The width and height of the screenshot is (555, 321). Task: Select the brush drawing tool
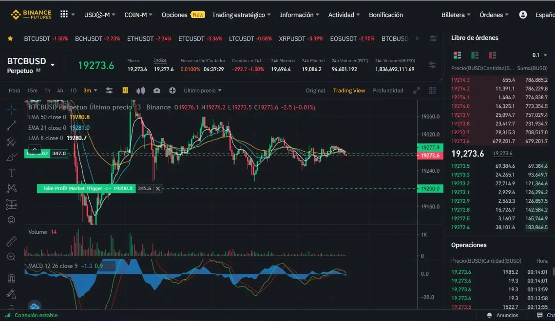(11, 157)
